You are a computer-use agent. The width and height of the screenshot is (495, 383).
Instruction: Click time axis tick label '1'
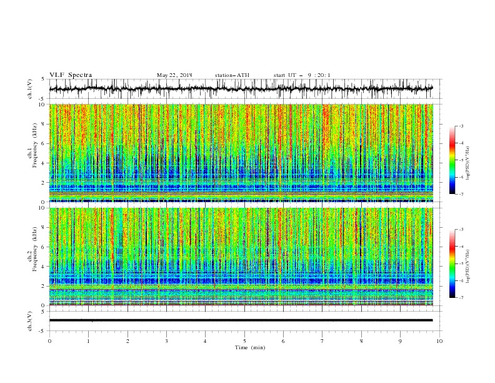click(89, 341)
